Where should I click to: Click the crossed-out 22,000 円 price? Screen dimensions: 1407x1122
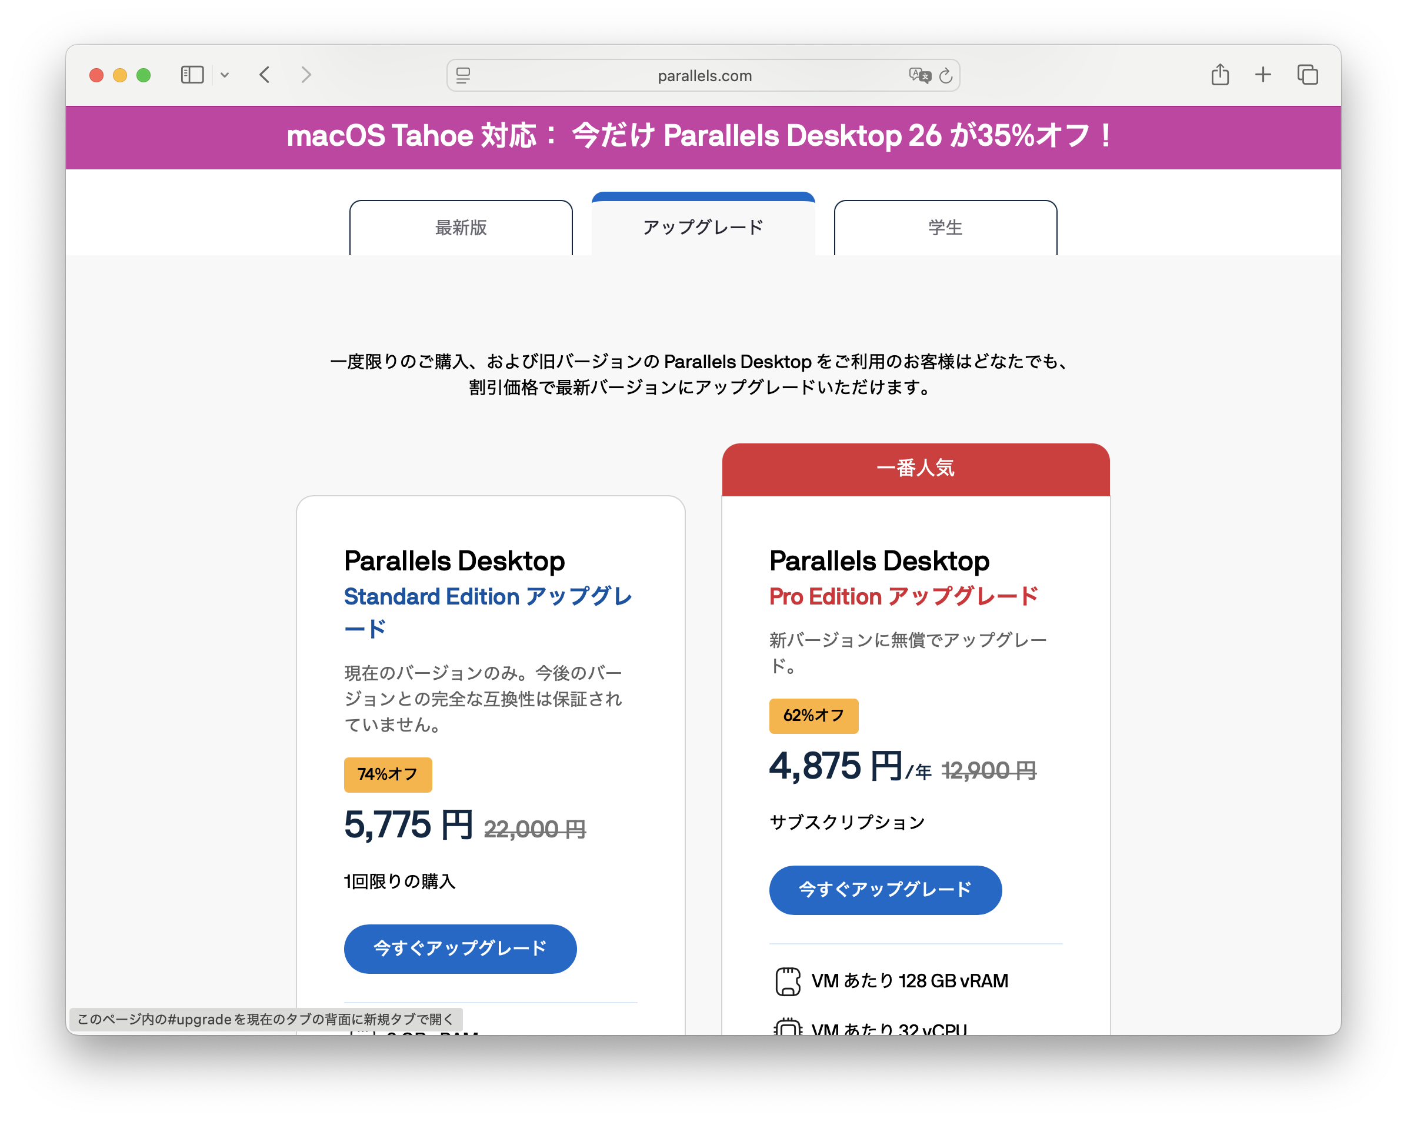point(535,829)
